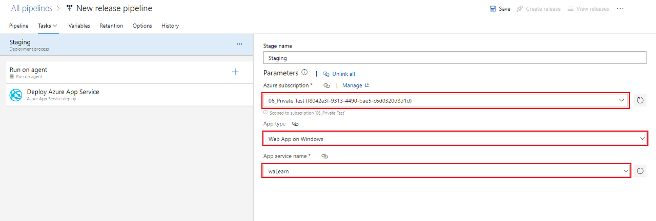The height and width of the screenshot is (221, 656).
Task: Select the Staging deployment process row
Action: [127, 45]
